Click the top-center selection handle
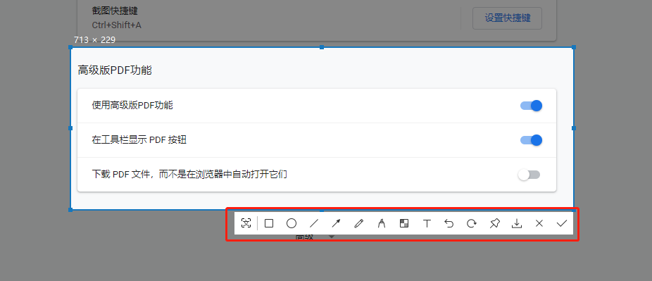 pos(322,47)
